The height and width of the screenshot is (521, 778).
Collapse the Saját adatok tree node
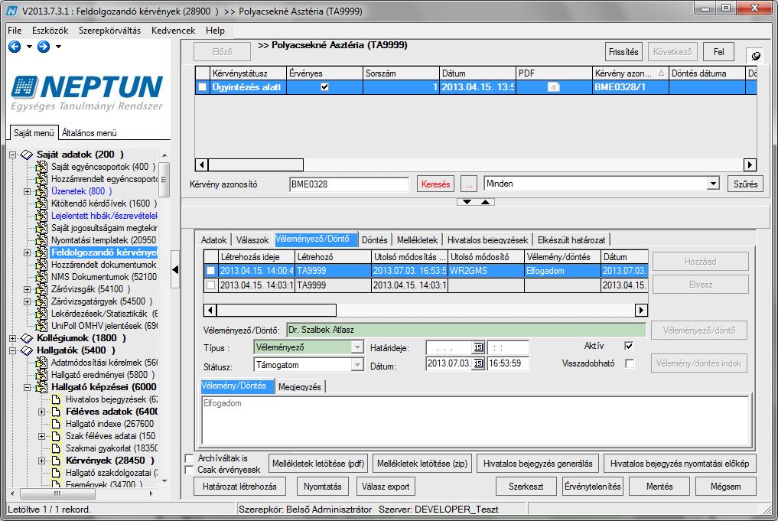pyautogui.click(x=12, y=155)
